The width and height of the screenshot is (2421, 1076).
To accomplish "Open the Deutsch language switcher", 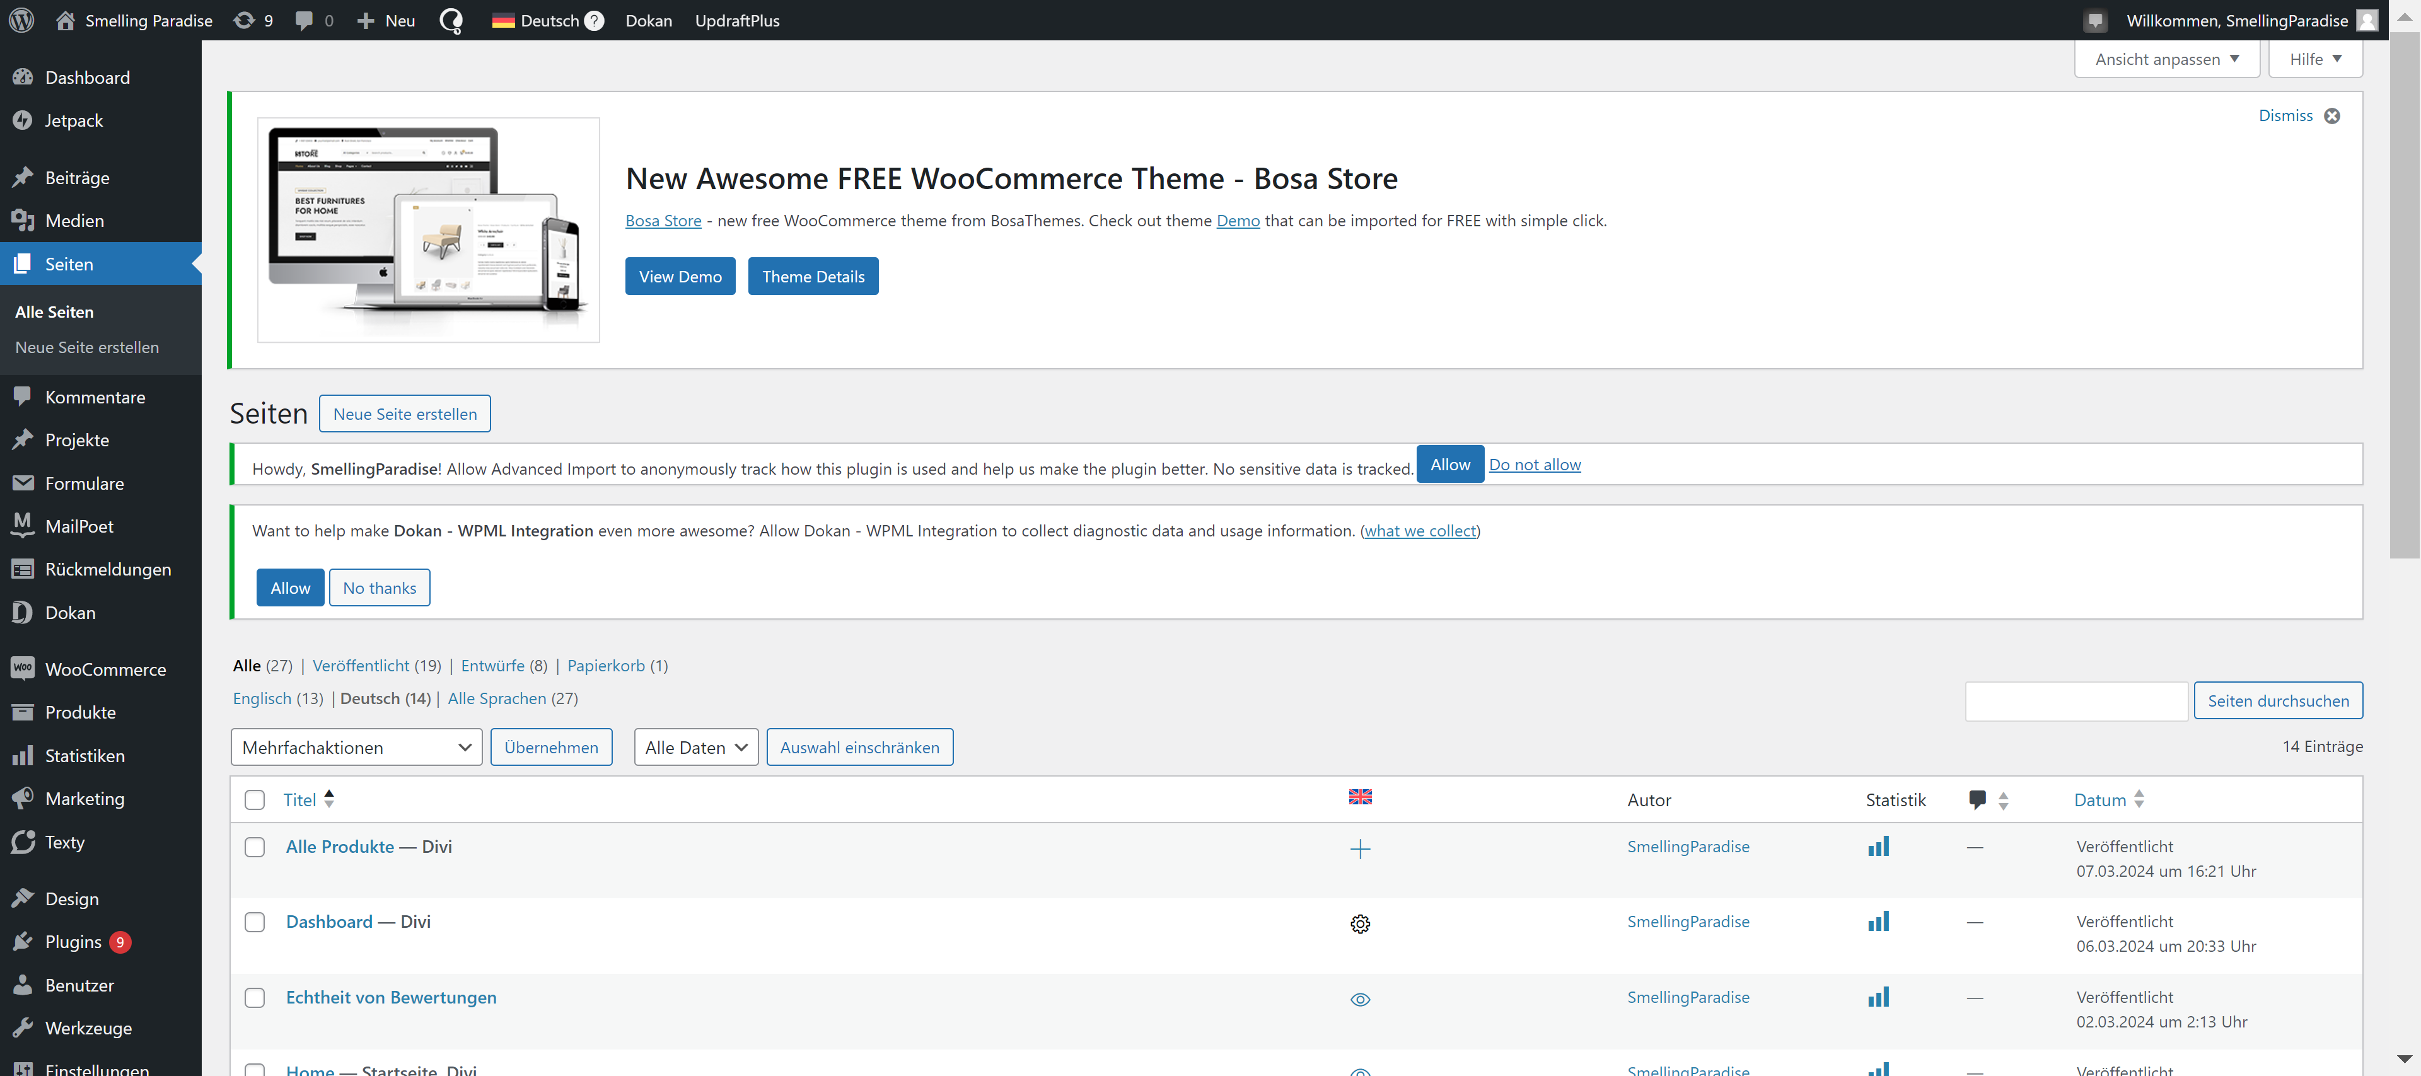I will coord(536,20).
